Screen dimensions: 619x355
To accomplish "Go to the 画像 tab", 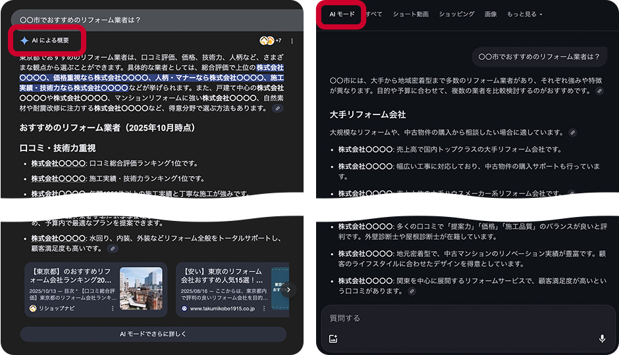I will coord(491,14).
